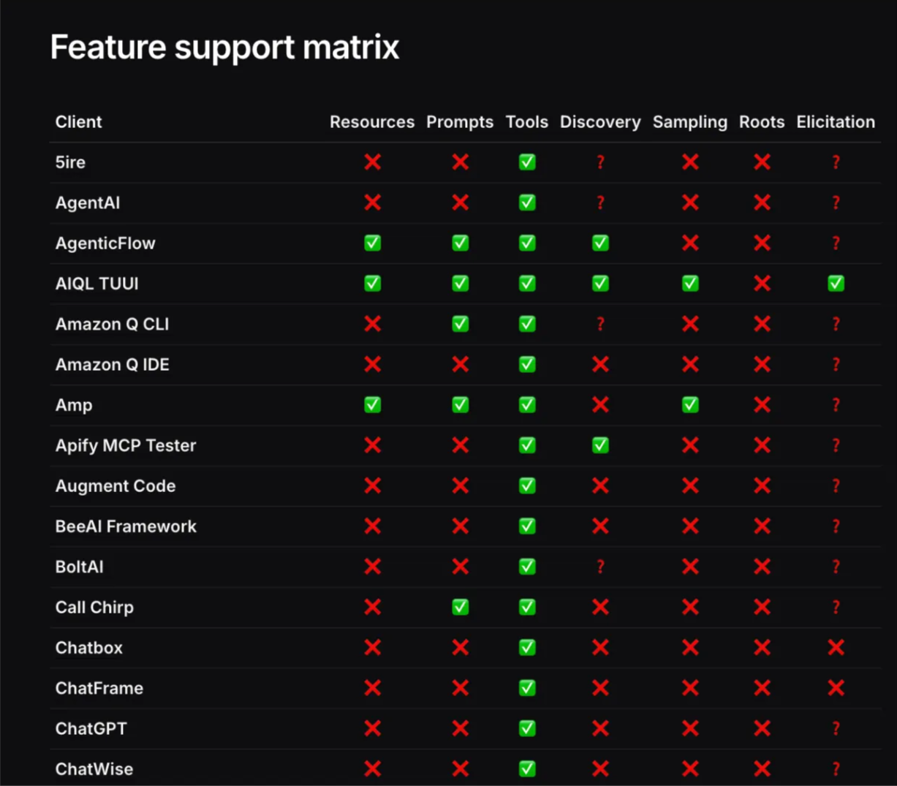
Task: Select the BeeAI Framework client name
Action: pos(126,526)
